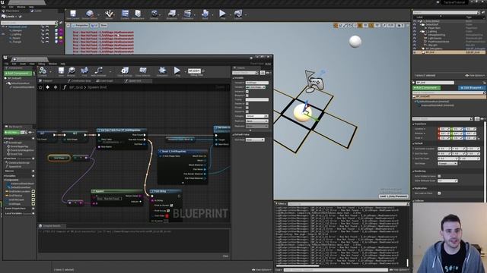Viewport: 487px width, 273px height.
Task: Start Play in the main level toolbar
Action: coord(222,14)
